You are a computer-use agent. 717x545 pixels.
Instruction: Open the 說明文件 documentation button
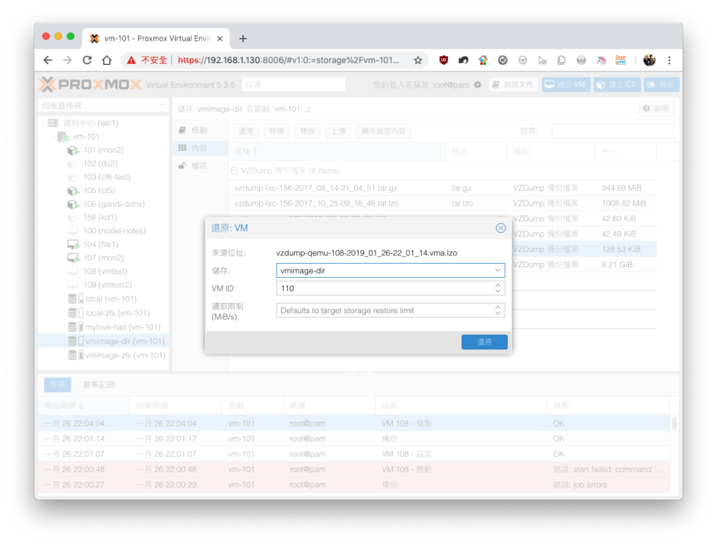coord(513,85)
